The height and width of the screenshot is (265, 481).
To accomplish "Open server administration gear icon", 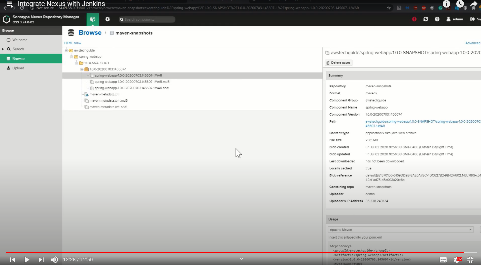I will [108, 19].
